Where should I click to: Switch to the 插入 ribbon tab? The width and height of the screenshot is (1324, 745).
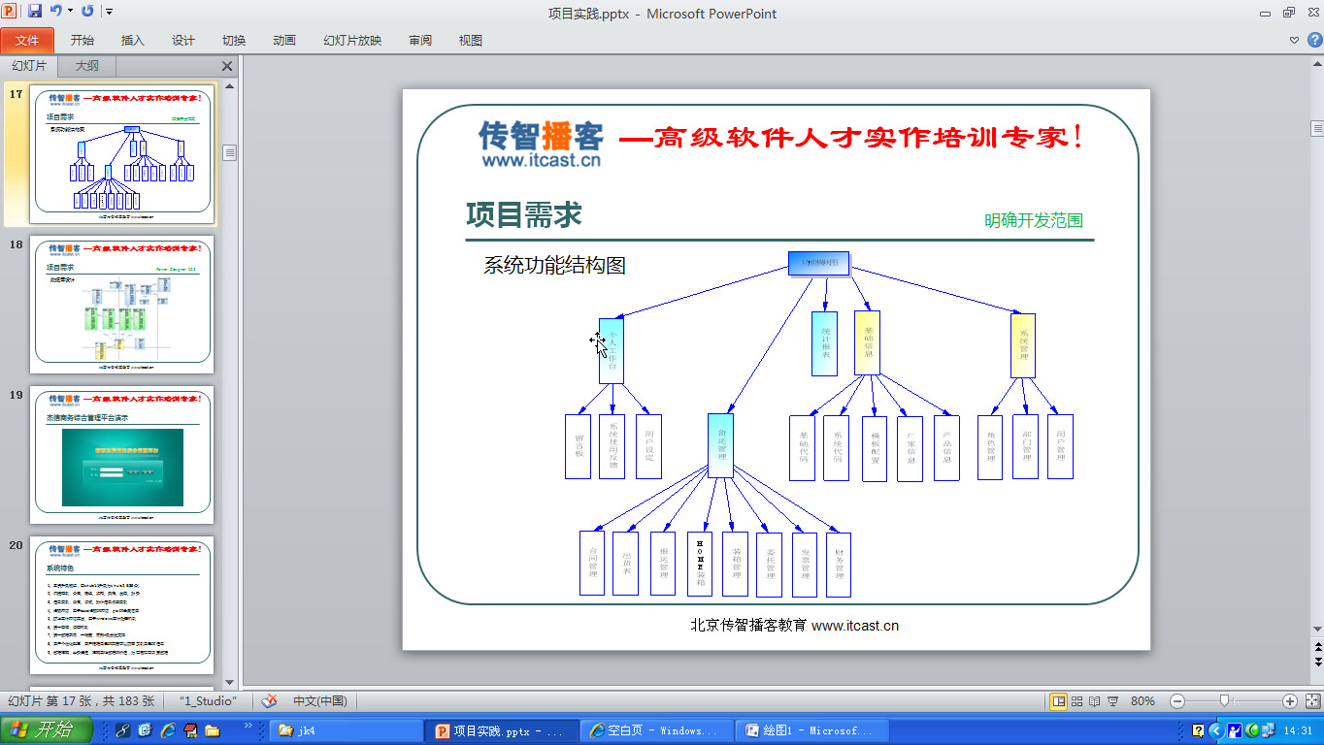tap(133, 41)
